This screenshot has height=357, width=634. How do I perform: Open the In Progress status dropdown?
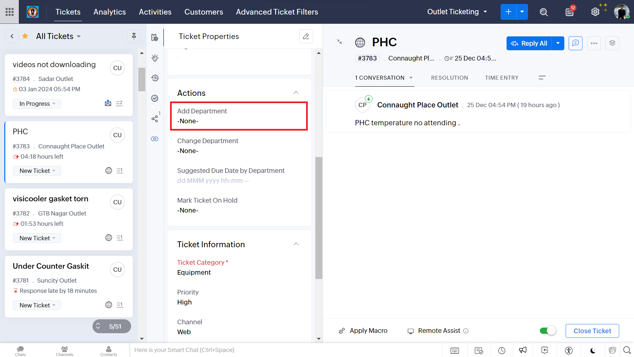(37, 104)
